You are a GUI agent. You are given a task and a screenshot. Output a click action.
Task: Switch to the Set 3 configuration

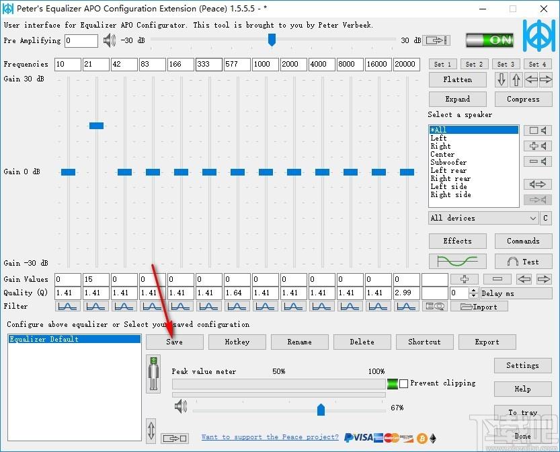click(506, 64)
